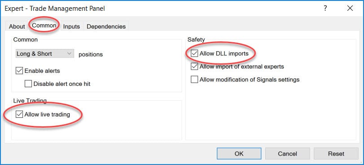Confirm settings with the OK button
This screenshot has height=165, width=364.
(x=239, y=154)
